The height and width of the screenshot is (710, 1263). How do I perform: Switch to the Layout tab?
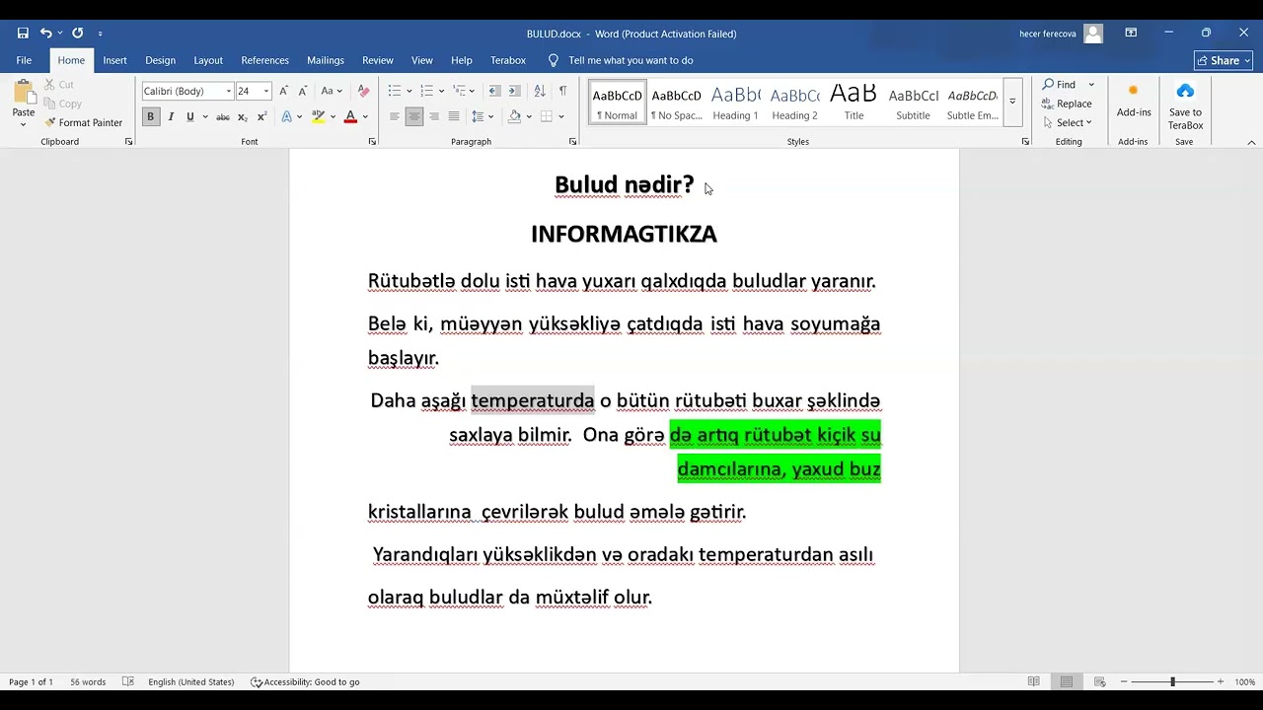[x=208, y=60]
